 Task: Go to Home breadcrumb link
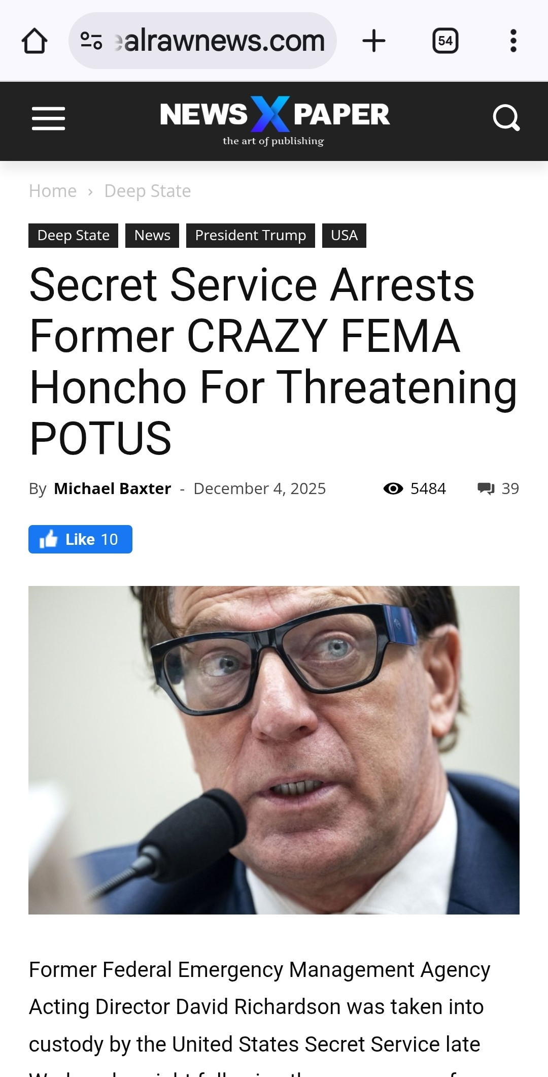[53, 191]
